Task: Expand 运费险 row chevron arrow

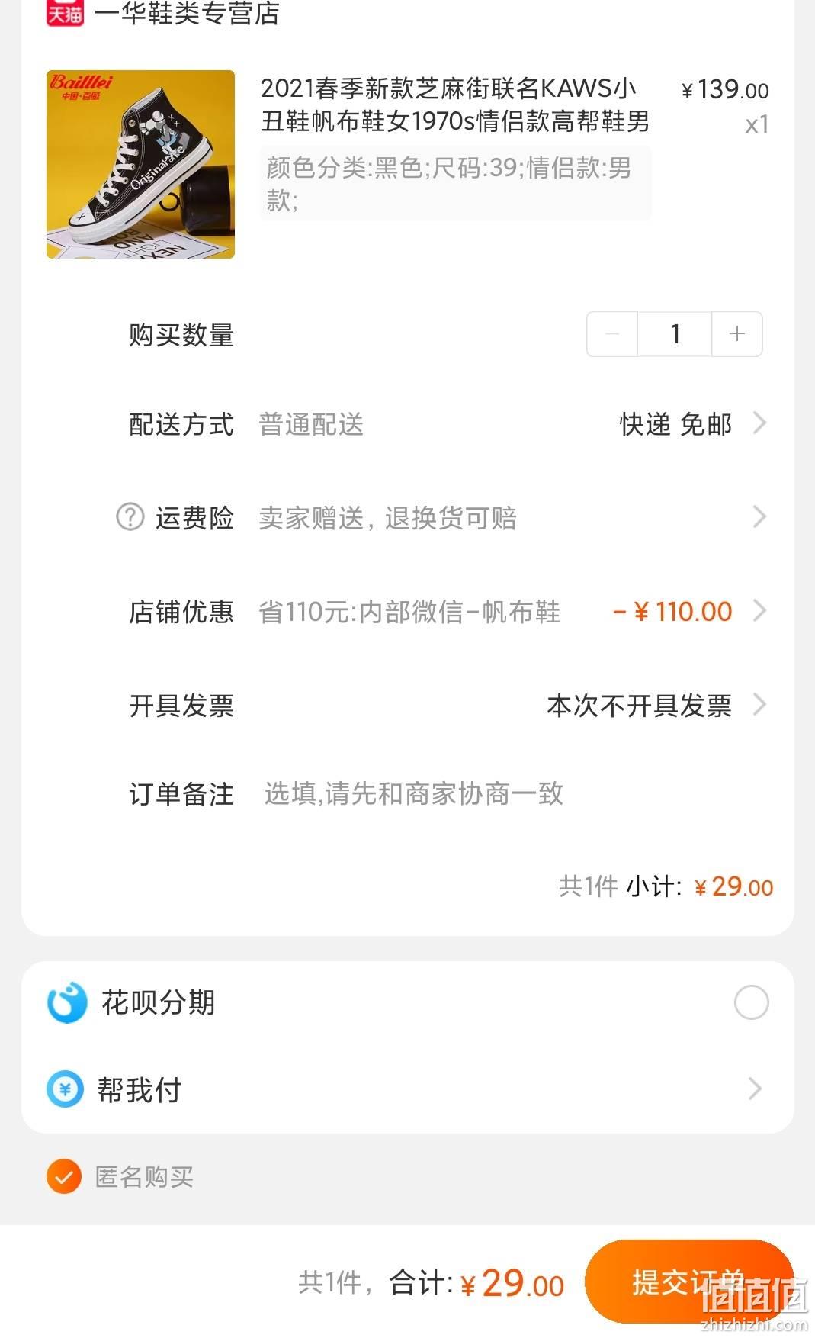Action: pos(759,517)
